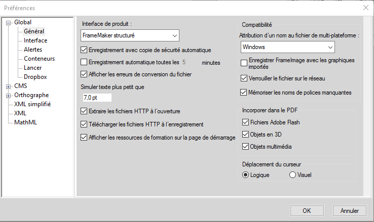This screenshot has width=374, height=222.
Task: Open the Alertes preferences category
Action: coord(33,50)
